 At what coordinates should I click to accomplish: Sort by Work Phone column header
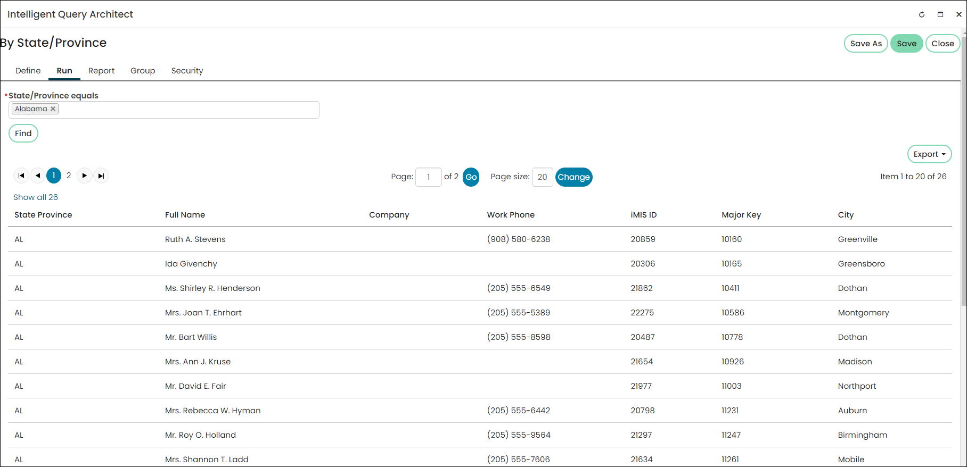pos(511,215)
